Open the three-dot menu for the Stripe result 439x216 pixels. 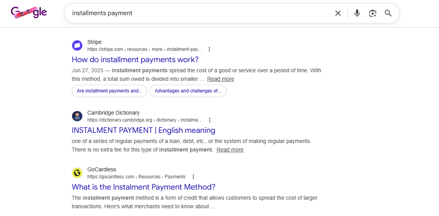coord(209,49)
